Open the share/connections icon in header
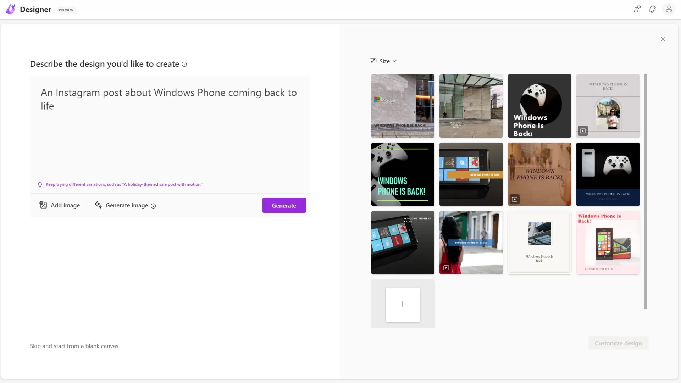 [x=637, y=9]
